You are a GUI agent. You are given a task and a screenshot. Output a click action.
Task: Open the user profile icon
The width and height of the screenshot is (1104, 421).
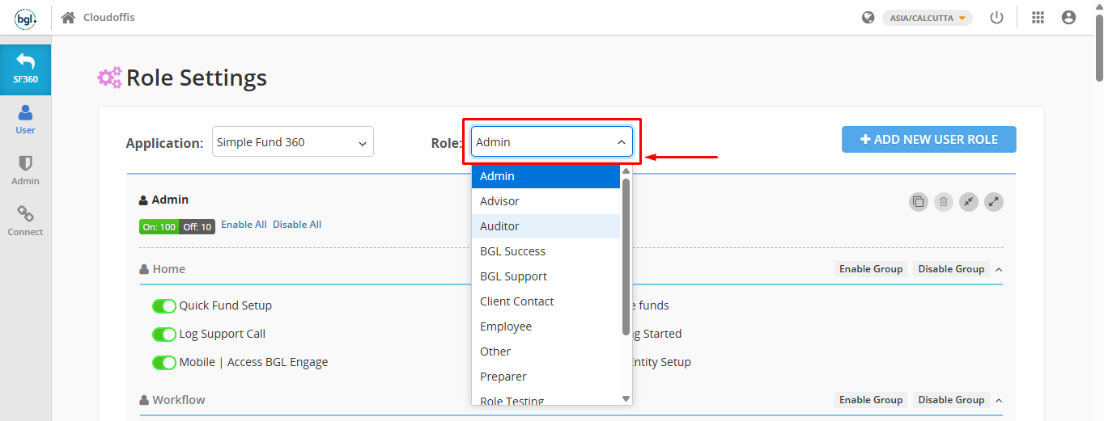pyautogui.click(x=1068, y=18)
